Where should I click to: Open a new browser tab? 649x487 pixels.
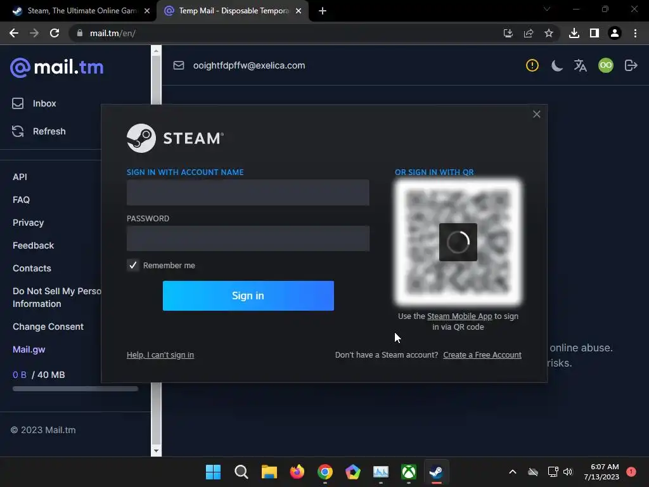(x=323, y=11)
